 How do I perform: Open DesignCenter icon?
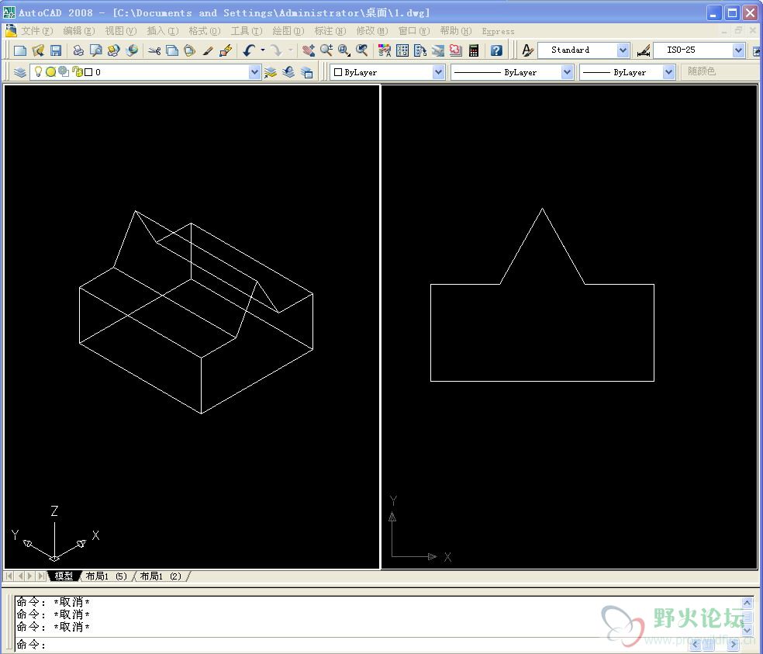point(402,50)
